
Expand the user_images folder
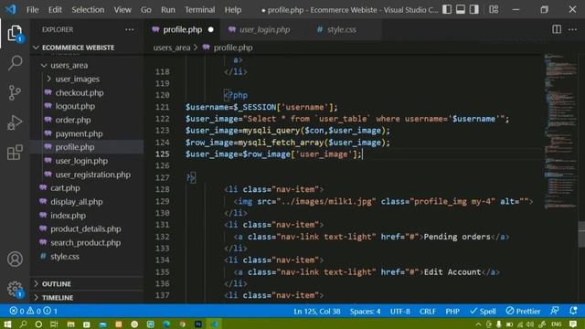(x=48, y=80)
